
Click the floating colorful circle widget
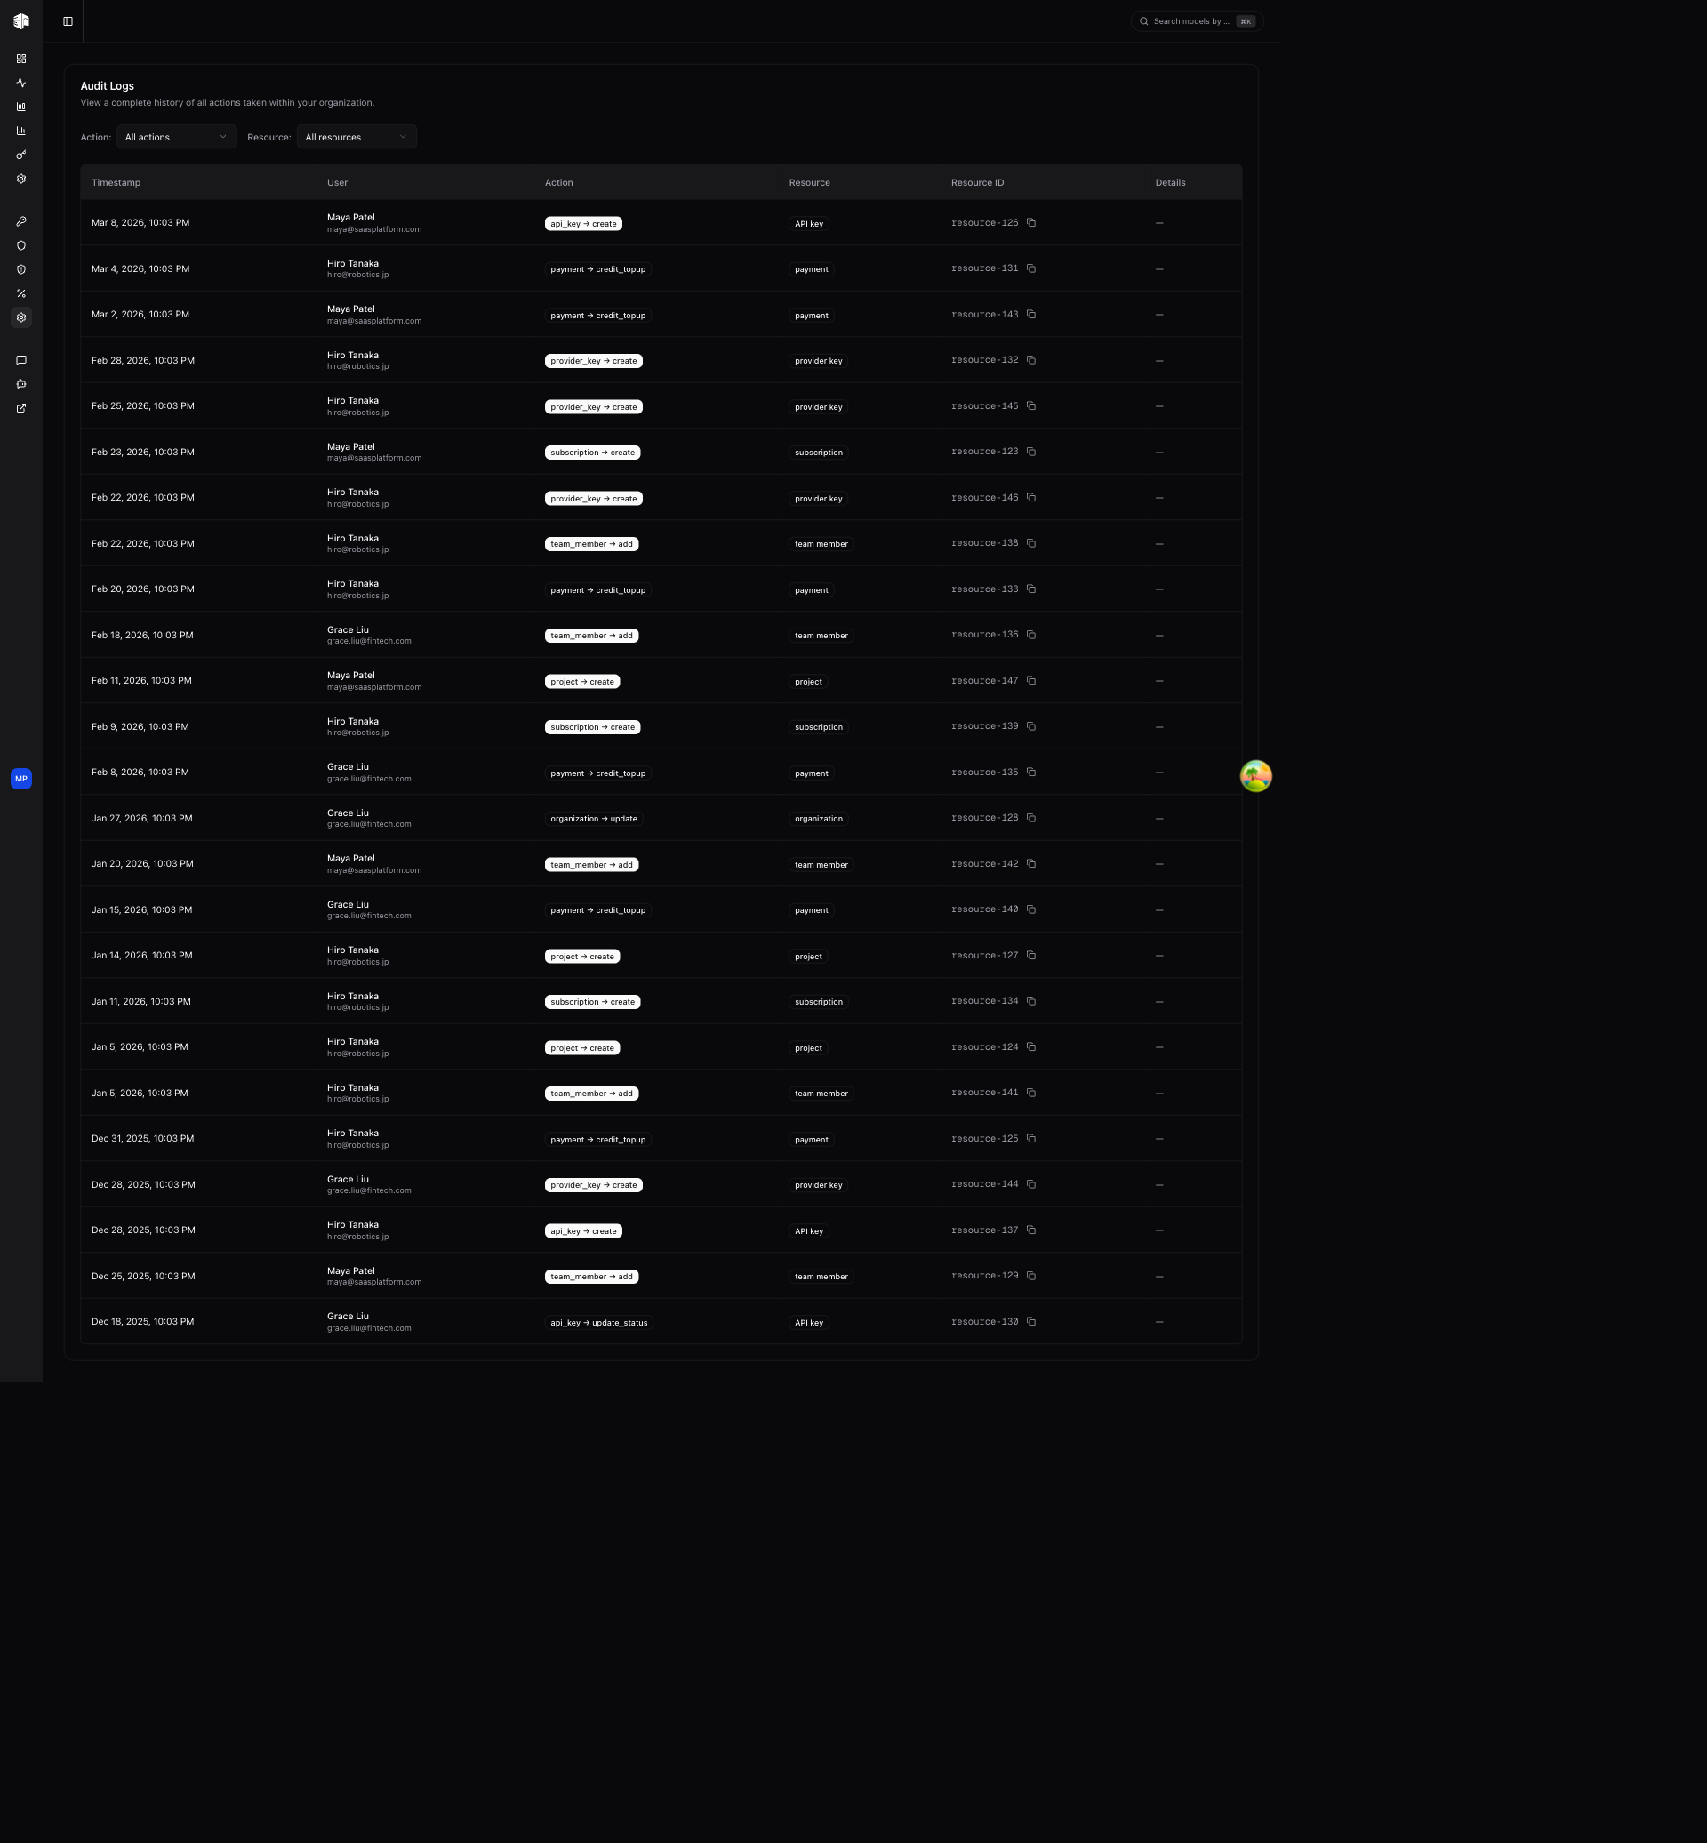click(x=1255, y=776)
